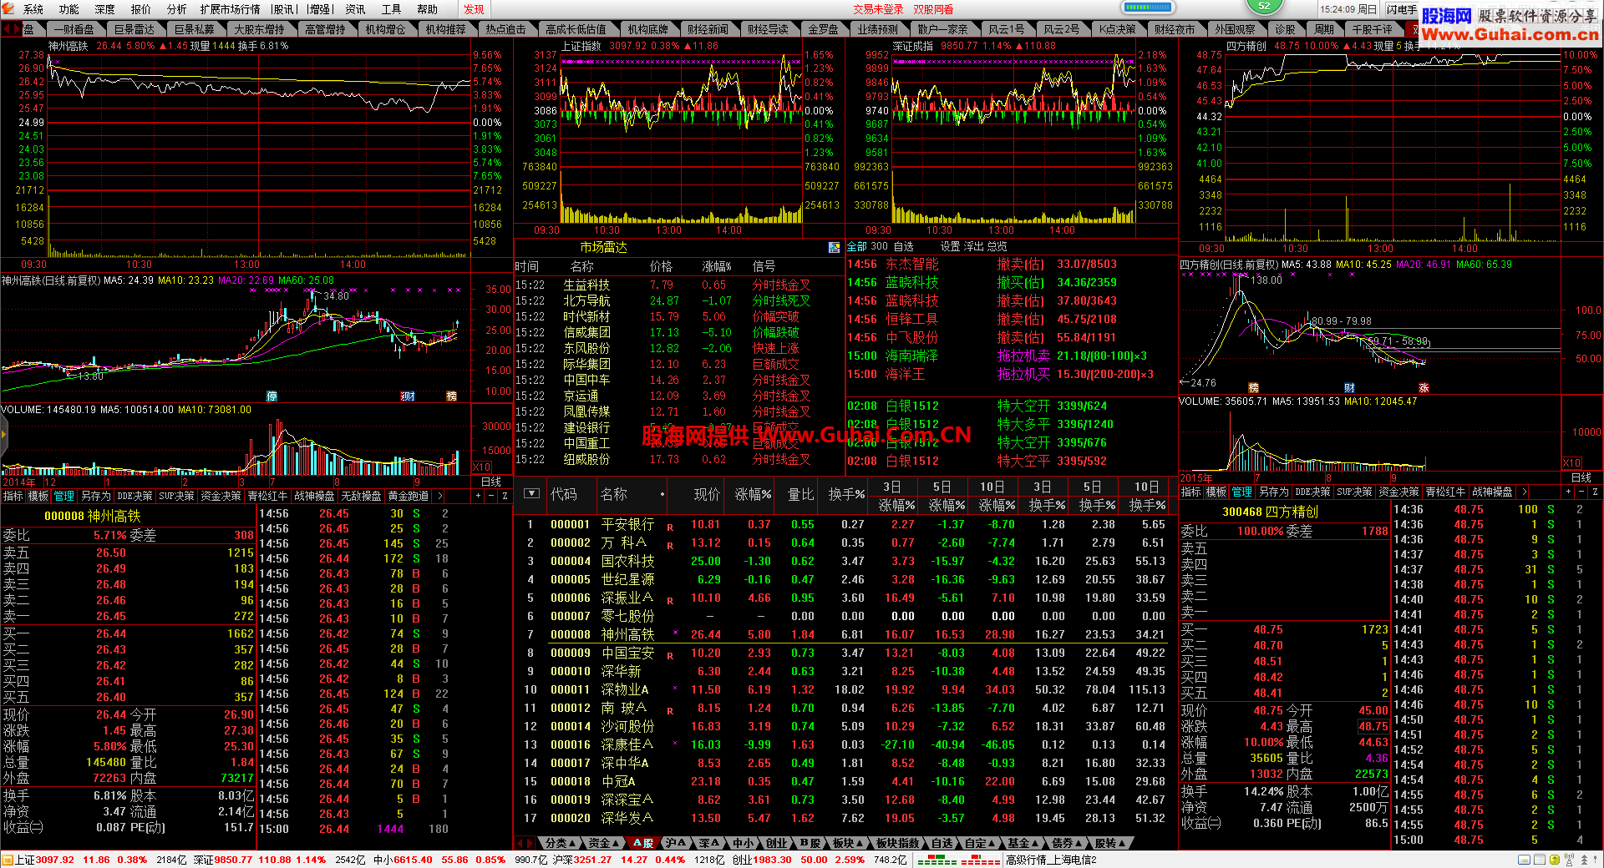Open the 功能 menu
The height and width of the screenshot is (868, 1604).
[69, 9]
